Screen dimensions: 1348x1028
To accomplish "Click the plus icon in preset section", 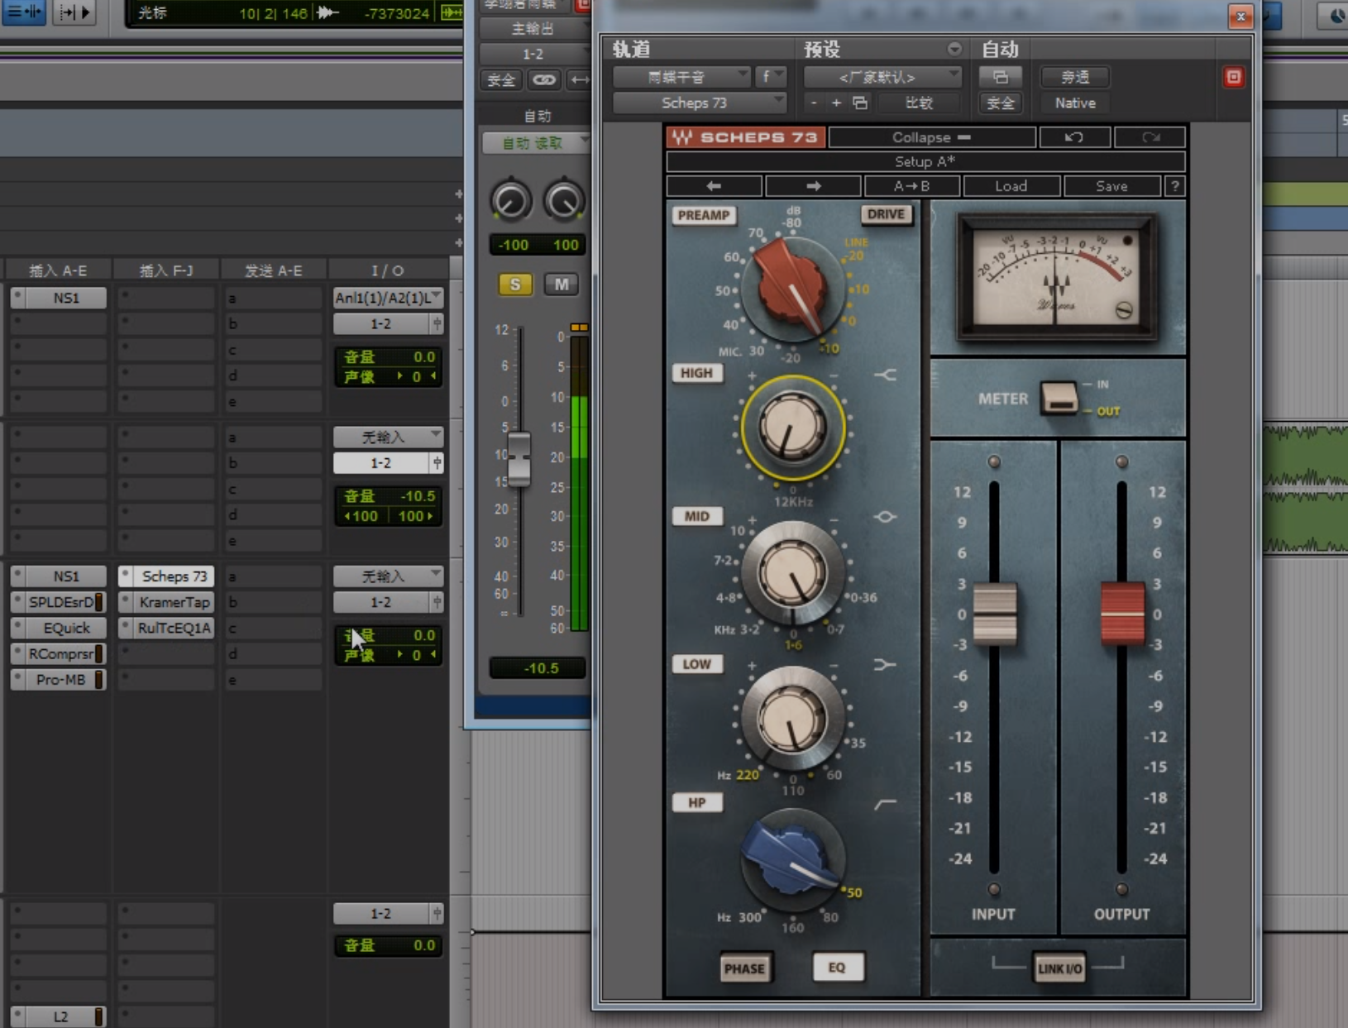I will 836,103.
